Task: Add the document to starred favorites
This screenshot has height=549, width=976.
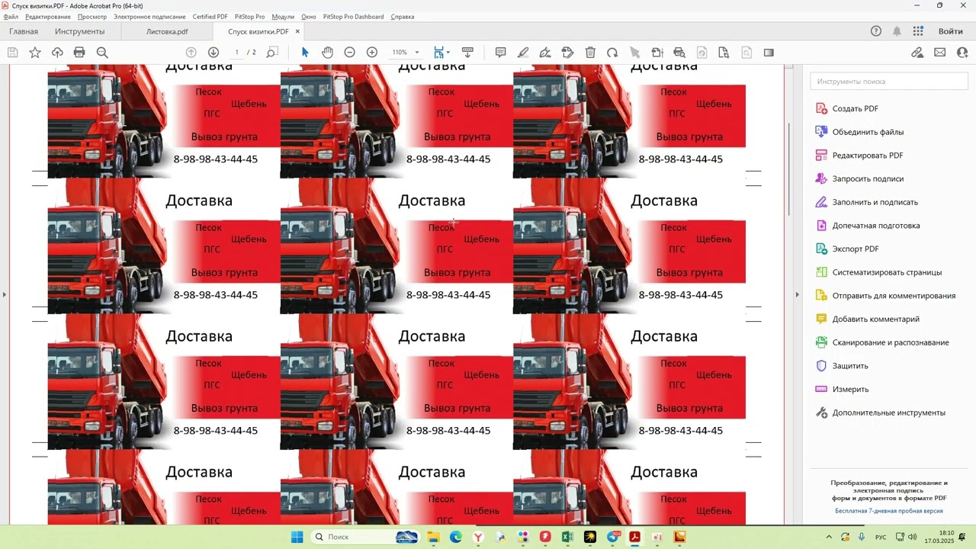Action: [x=35, y=53]
